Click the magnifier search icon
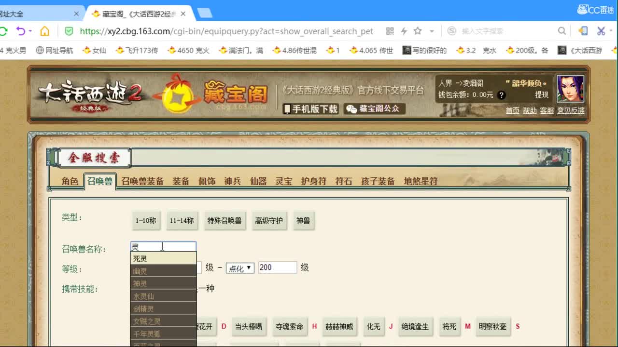 click(562, 31)
